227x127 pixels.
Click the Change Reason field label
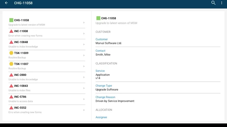[x=105, y=97]
